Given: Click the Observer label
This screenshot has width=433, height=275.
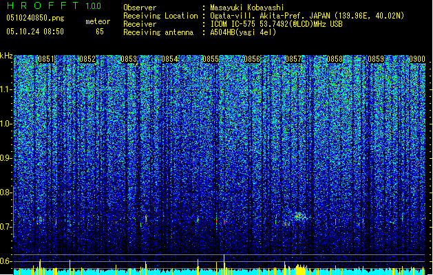Looking at the screenshot, I should 140,8.
